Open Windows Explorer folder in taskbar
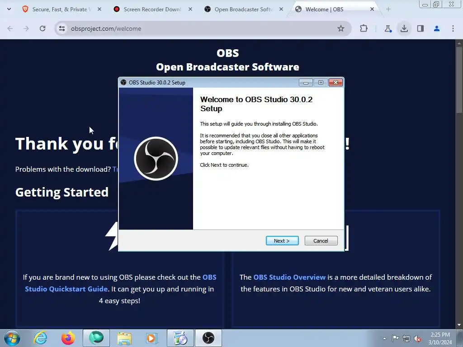 124,338
